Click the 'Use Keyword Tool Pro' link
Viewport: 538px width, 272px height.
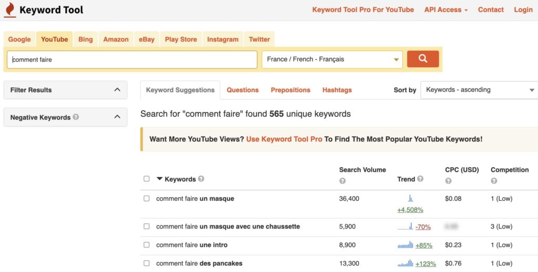tap(284, 139)
